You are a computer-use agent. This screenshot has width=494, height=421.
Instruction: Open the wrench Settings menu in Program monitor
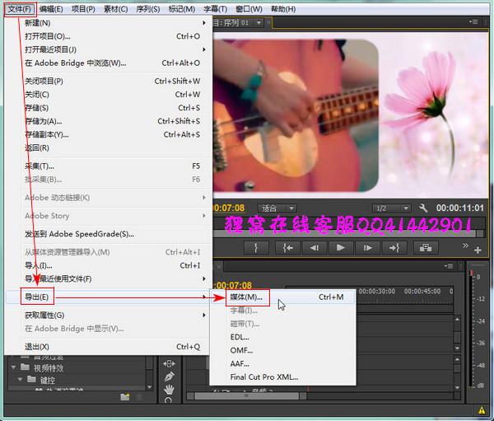[423, 208]
